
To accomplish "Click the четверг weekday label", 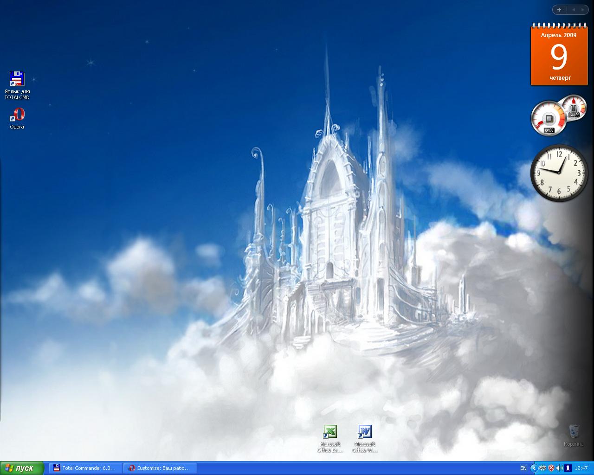I will pyautogui.click(x=560, y=78).
